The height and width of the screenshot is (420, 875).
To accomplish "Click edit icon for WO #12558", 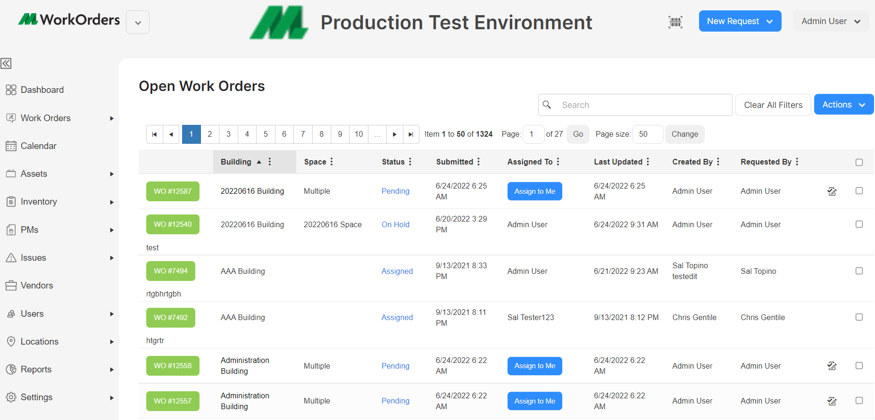I will coord(832,366).
